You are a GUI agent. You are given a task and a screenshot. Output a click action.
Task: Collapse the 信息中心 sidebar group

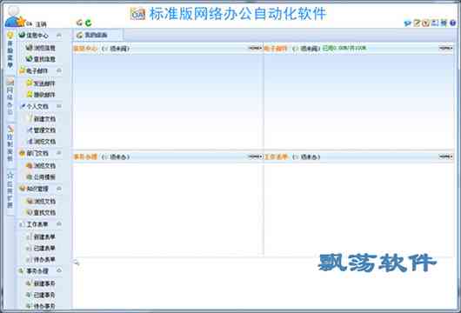59,36
